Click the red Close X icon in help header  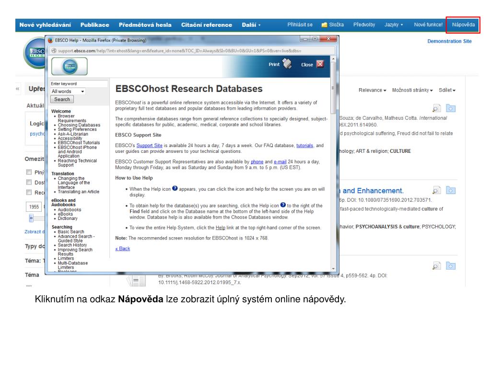(x=320, y=64)
